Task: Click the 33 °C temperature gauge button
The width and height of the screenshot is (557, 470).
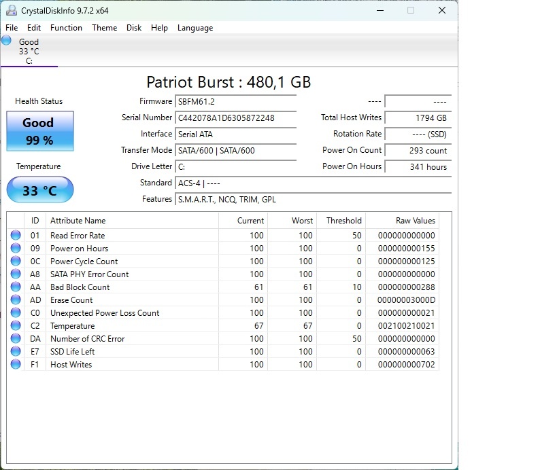Action: coord(39,189)
